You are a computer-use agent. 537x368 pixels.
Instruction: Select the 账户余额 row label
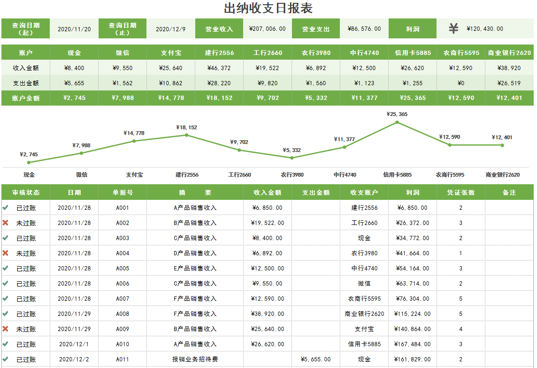(26, 98)
